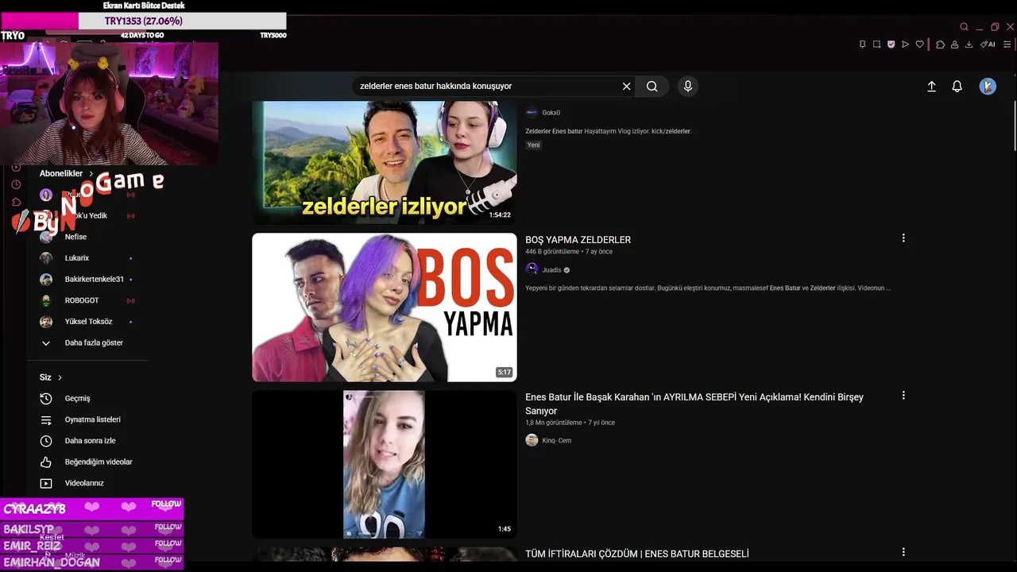Open the 1:45 vertical video thumbnail
This screenshot has width=1017, height=572.
click(385, 465)
